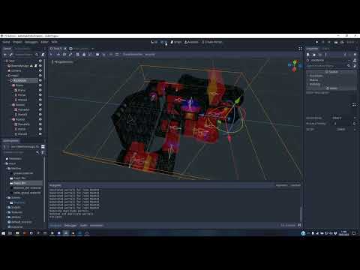
Task: Select the Scale Mode tool
Action: click(70, 55)
